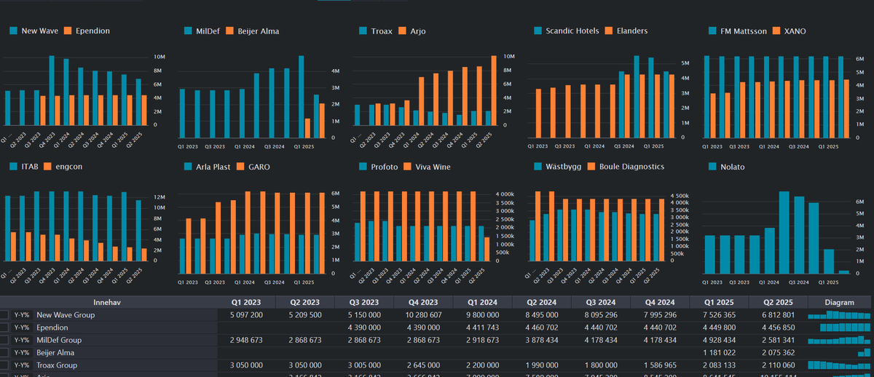Toggle Y-Y% for Beijer Alma
This screenshot has height=377, width=874.
click(x=22, y=352)
